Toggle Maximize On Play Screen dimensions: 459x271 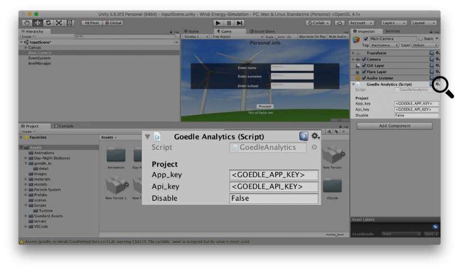[x=312, y=36]
